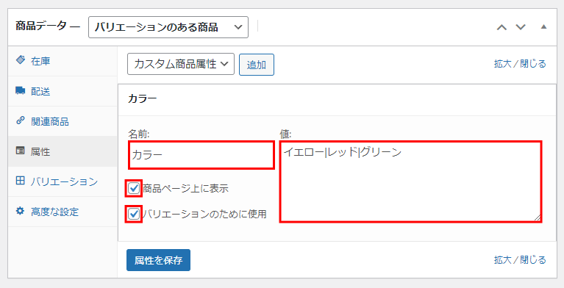Click the 名前 field containing カラー
Screen dimensions: 564x288
[201, 155]
